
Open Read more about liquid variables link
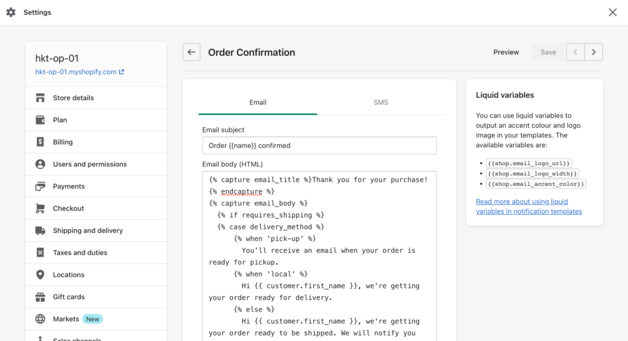point(529,206)
